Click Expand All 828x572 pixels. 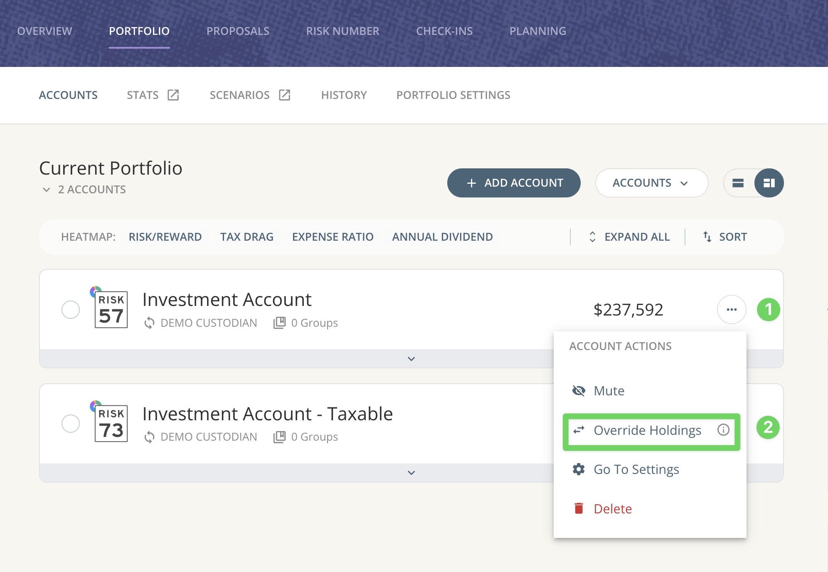pyautogui.click(x=629, y=237)
